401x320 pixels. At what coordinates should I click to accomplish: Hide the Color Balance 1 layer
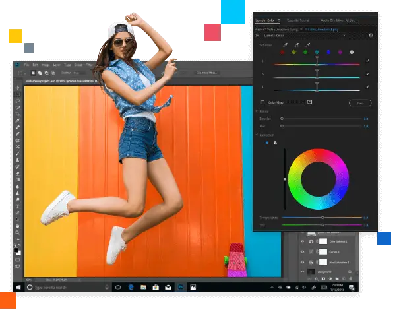[x=303, y=242]
